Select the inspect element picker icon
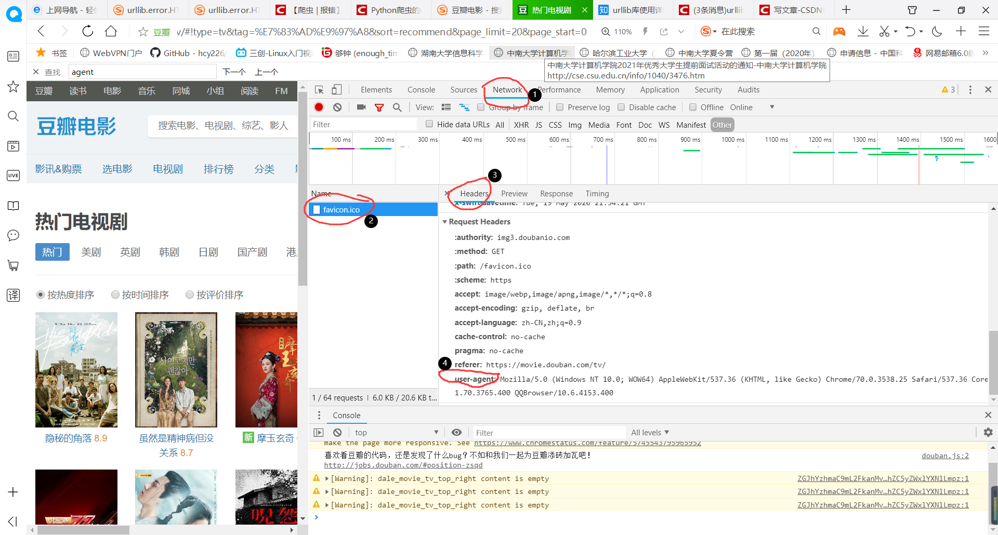The width and height of the screenshot is (998, 535). tap(319, 90)
